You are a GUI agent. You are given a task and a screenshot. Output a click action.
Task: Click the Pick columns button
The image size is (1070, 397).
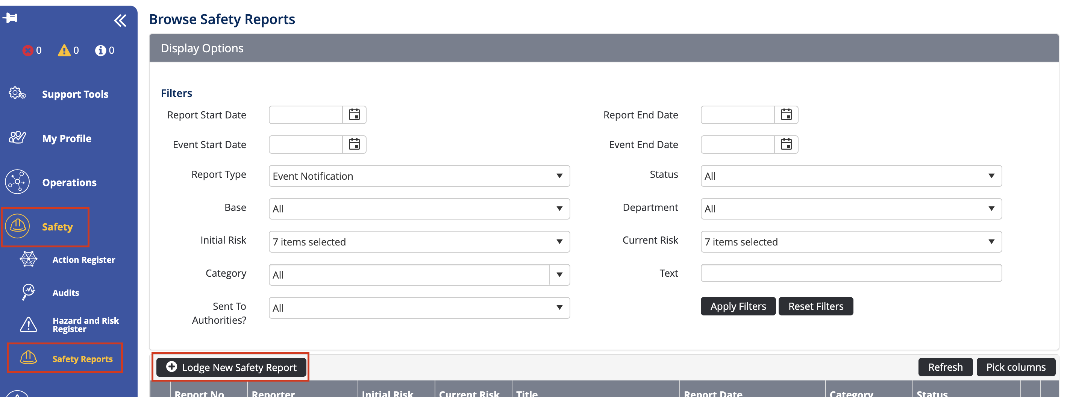coord(1015,367)
